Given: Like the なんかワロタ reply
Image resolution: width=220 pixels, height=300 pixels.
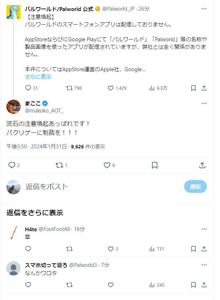Looking at the screenshot, I should pyautogui.click(x=111, y=285).
